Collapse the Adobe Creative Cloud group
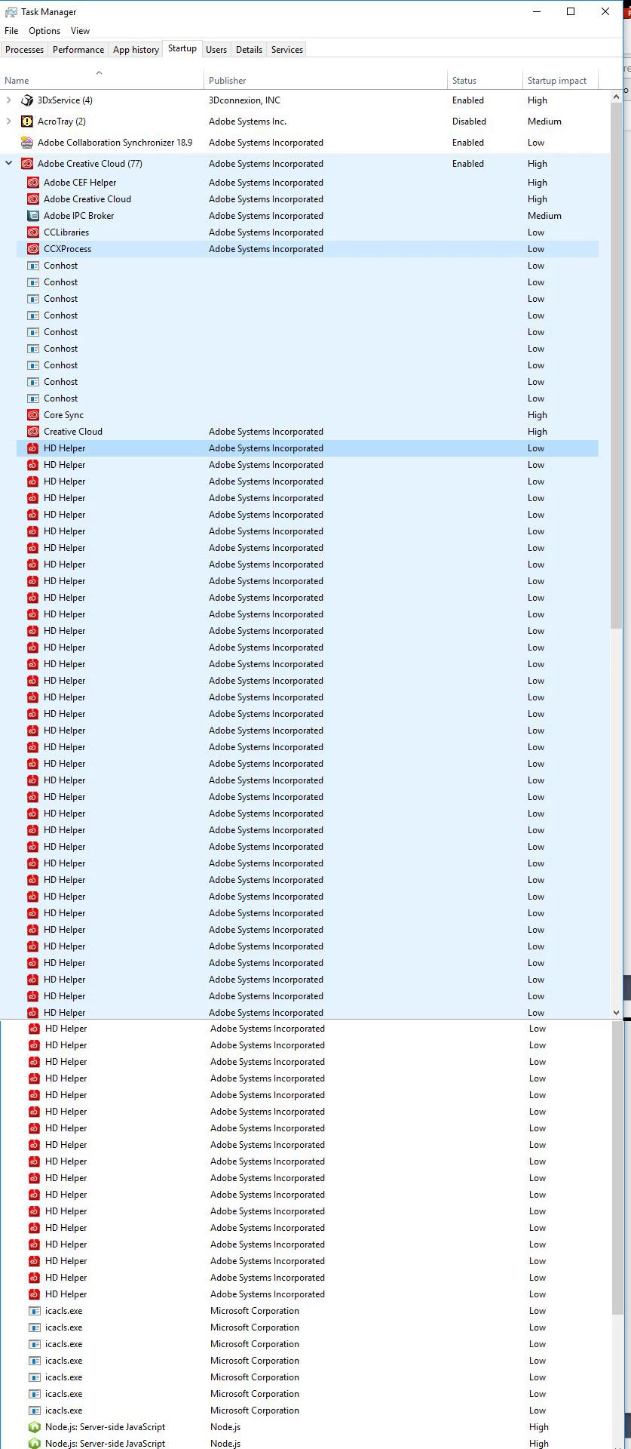This screenshot has height=1449, width=631. click(x=8, y=163)
